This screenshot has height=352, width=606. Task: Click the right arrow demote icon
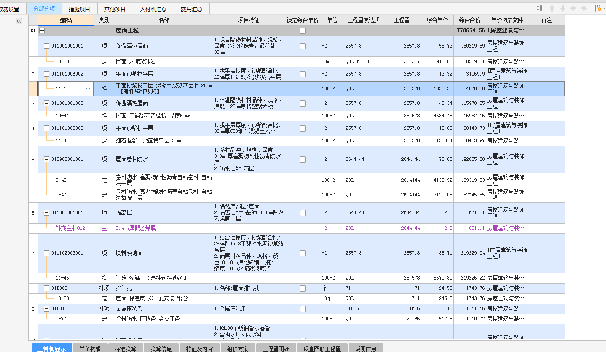pos(584,8)
